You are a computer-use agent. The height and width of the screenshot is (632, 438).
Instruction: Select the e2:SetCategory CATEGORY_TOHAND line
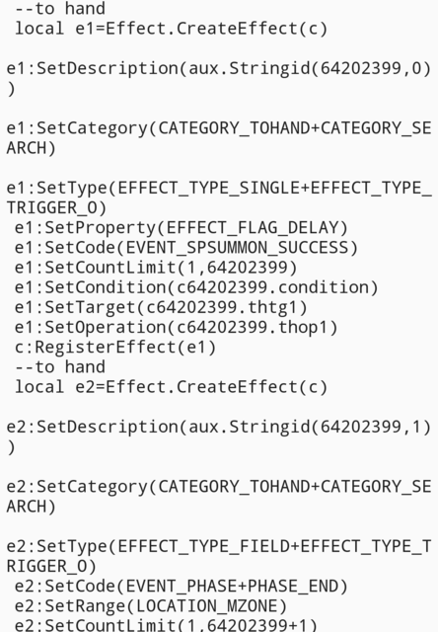[x=219, y=487]
